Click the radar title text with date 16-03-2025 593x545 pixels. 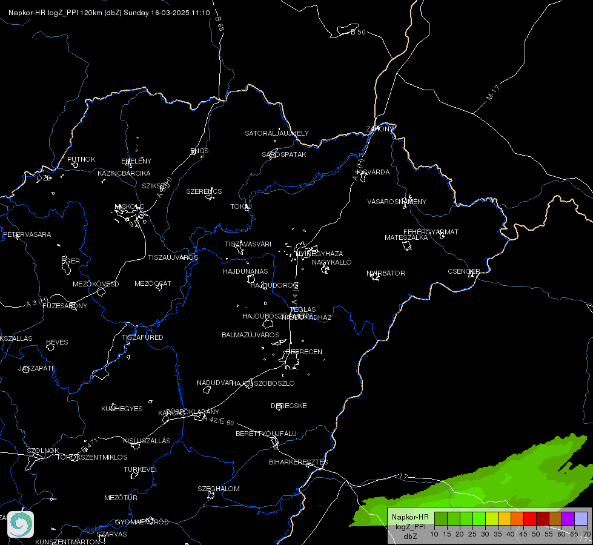pyautogui.click(x=109, y=13)
